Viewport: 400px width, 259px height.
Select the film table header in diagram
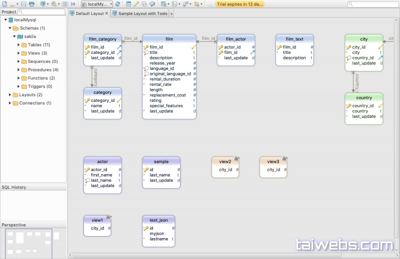pos(169,39)
